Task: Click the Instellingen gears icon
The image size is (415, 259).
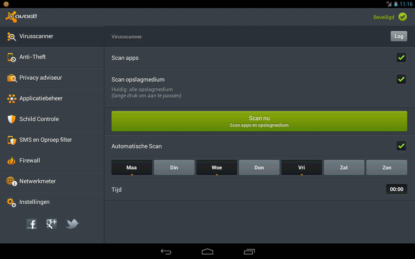Action: click(12, 202)
